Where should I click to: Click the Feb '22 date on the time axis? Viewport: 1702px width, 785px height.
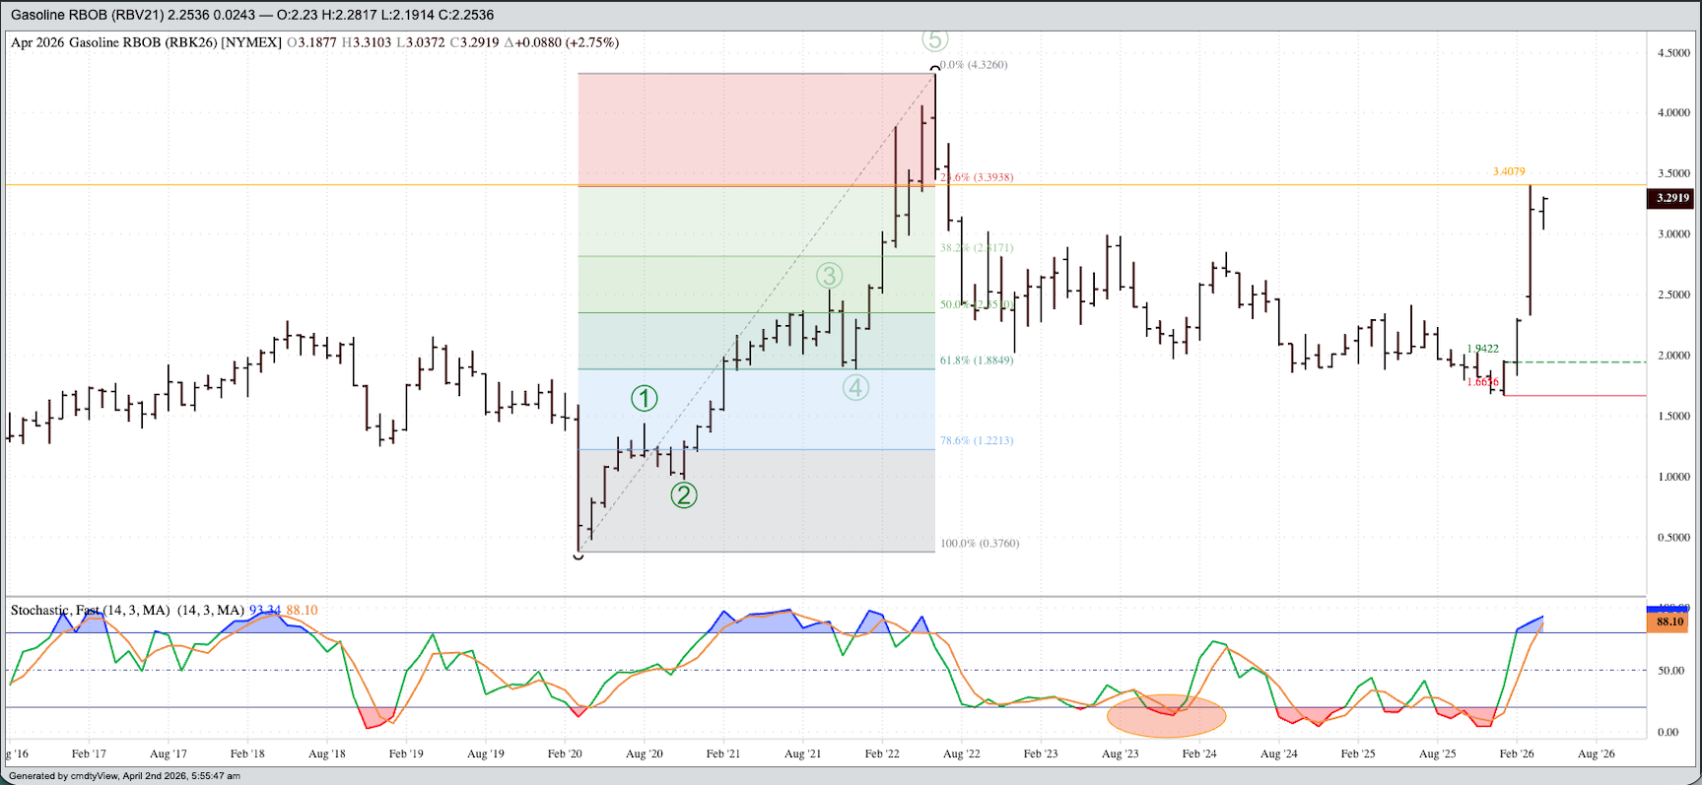coord(881,753)
